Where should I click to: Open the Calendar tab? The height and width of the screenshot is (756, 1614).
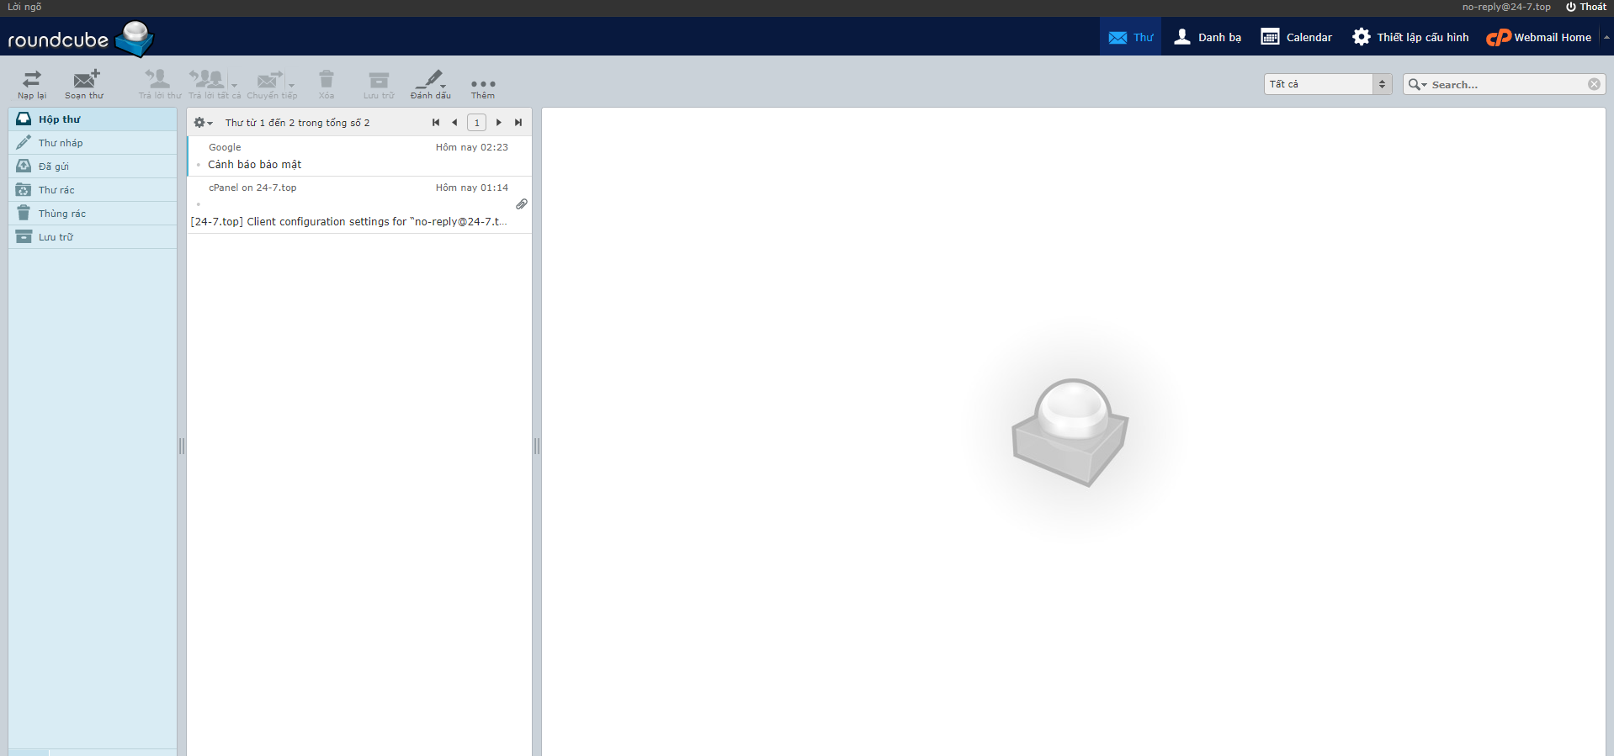click(x=1297, y=37)
